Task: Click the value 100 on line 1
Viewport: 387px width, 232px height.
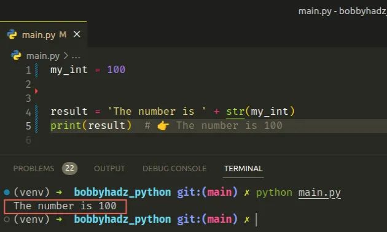Action: coord(116,70)
